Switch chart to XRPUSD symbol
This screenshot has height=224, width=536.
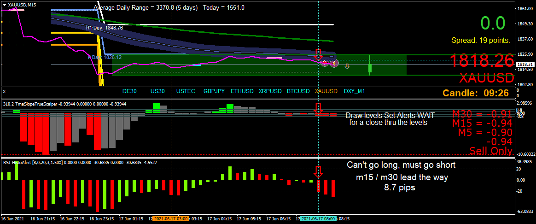tap(270, 91)
